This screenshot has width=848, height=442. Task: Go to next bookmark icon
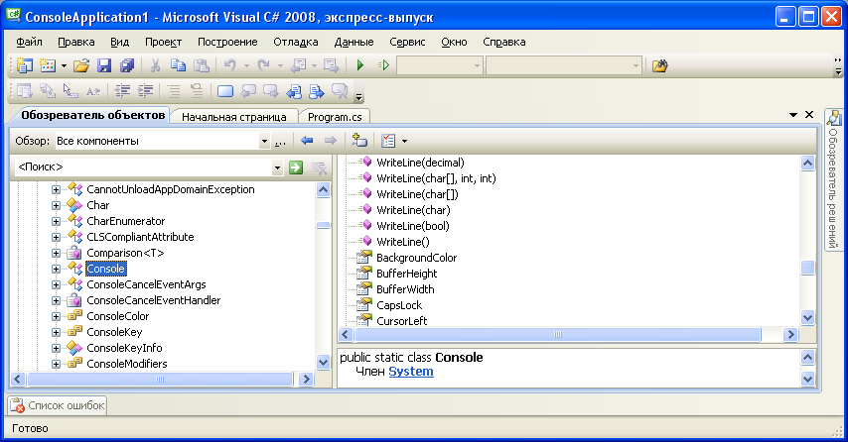click(271, 91)
